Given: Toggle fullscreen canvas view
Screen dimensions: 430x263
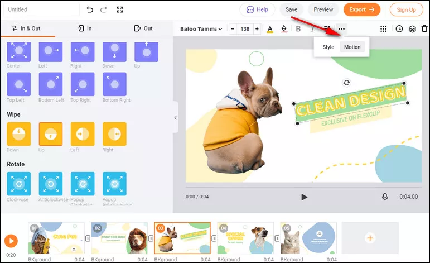Looking at the screenshot, I should coord(119,9).
